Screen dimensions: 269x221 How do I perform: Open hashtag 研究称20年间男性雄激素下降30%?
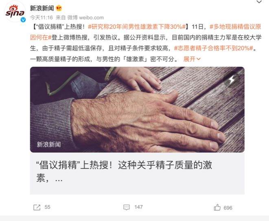[x=137, y=27]
